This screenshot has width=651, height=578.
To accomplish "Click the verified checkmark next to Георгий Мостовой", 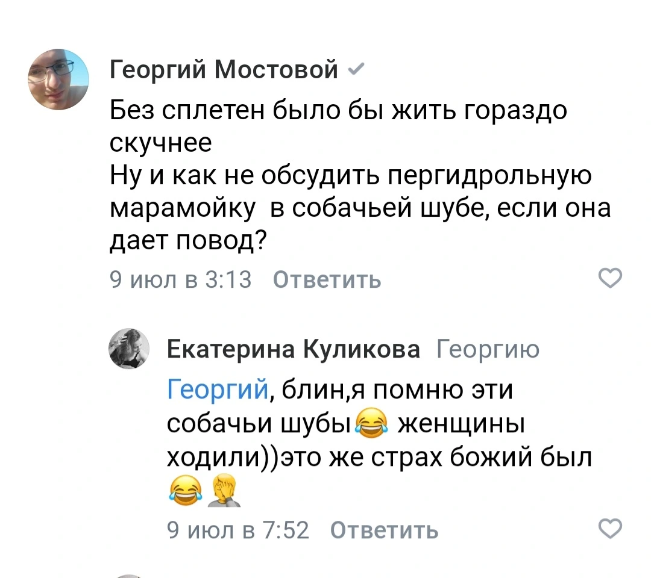I will coord(356,69).
